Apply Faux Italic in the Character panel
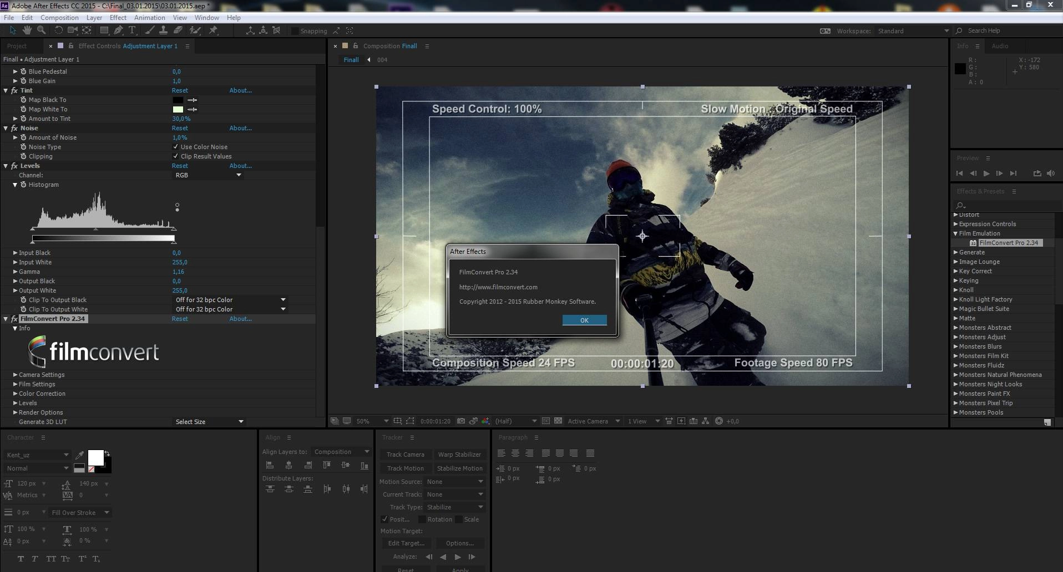Screen dimensions: 1063x572 click(x=35, y=559)
